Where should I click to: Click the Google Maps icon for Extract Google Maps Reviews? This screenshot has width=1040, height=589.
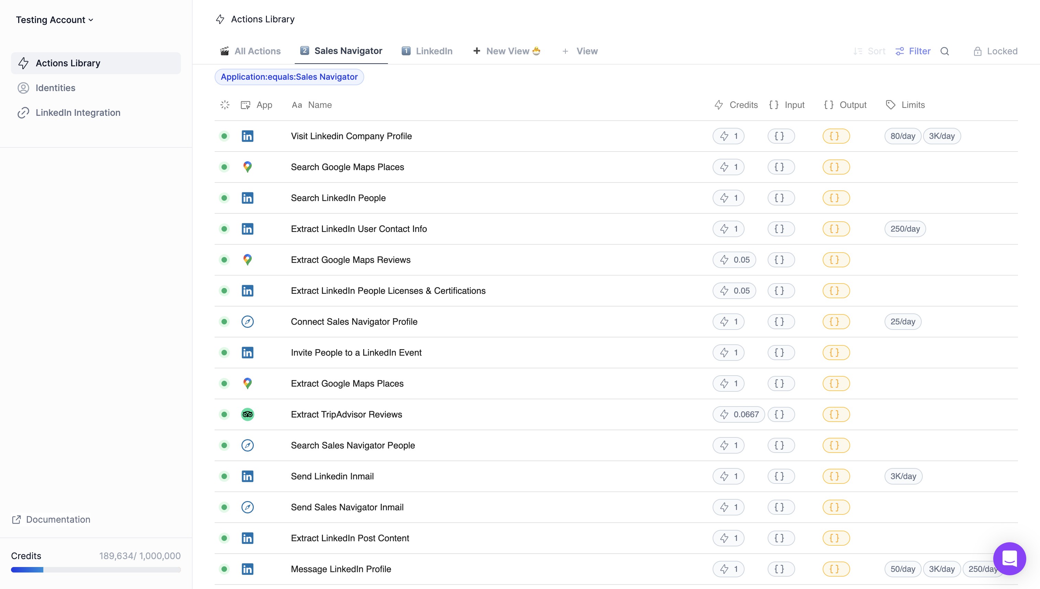coord(247,260)
